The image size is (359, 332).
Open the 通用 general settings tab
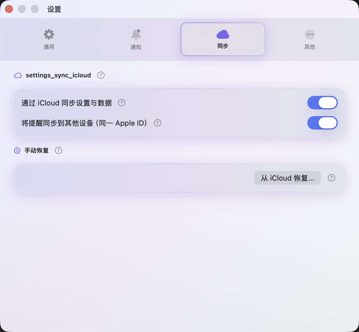pyautogui.click(x=49, y=39)
